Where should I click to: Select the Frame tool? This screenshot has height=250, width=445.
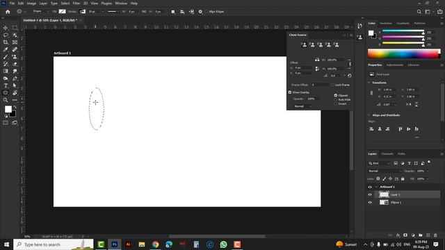coord(15,42)
